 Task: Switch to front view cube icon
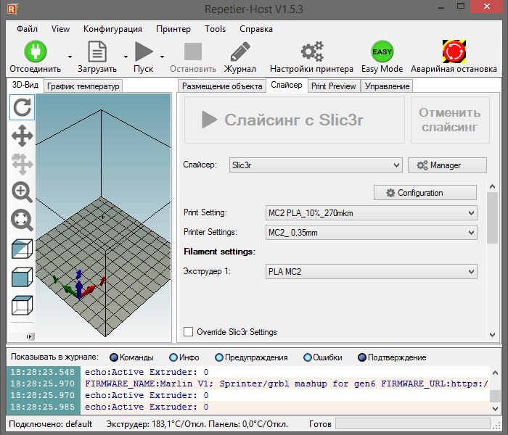click(22, 277)
